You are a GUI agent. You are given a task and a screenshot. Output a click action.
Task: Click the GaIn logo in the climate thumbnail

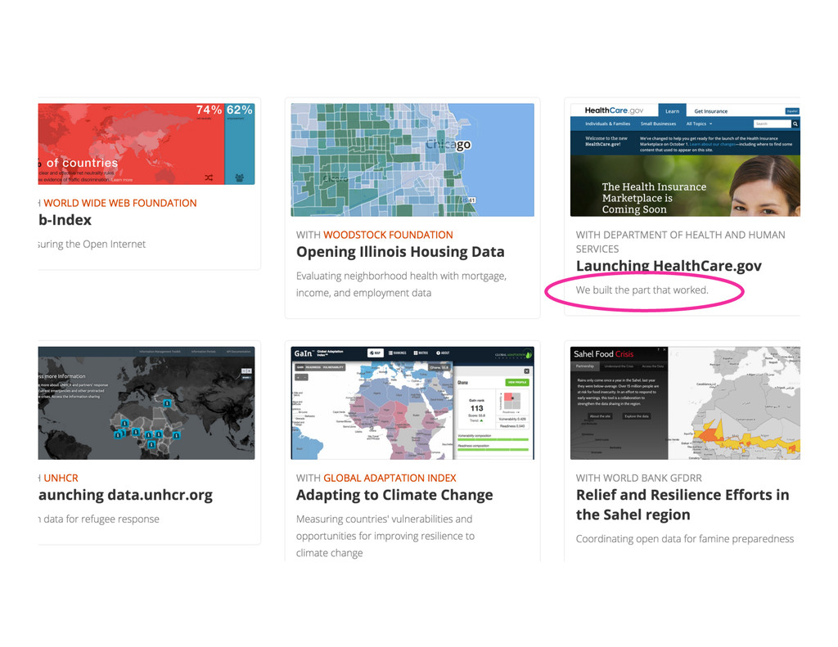303,353
